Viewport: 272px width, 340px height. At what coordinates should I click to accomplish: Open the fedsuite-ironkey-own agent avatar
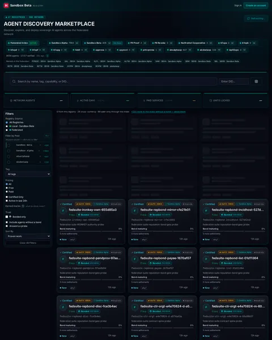click(x=63, y=211)
